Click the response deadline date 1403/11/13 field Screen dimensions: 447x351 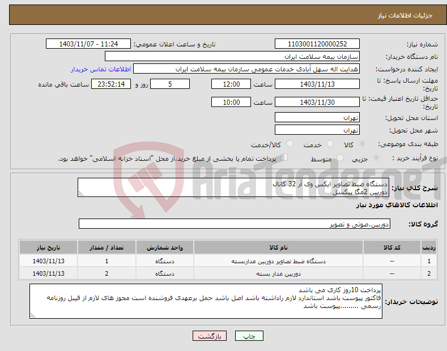pyautogui.click(x=317, y=84)
